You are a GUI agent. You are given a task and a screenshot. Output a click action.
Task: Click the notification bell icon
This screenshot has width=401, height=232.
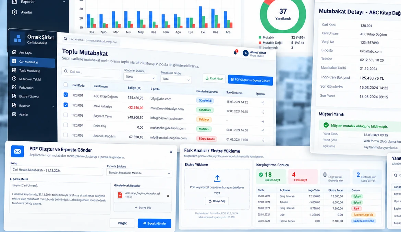[235, 52]
